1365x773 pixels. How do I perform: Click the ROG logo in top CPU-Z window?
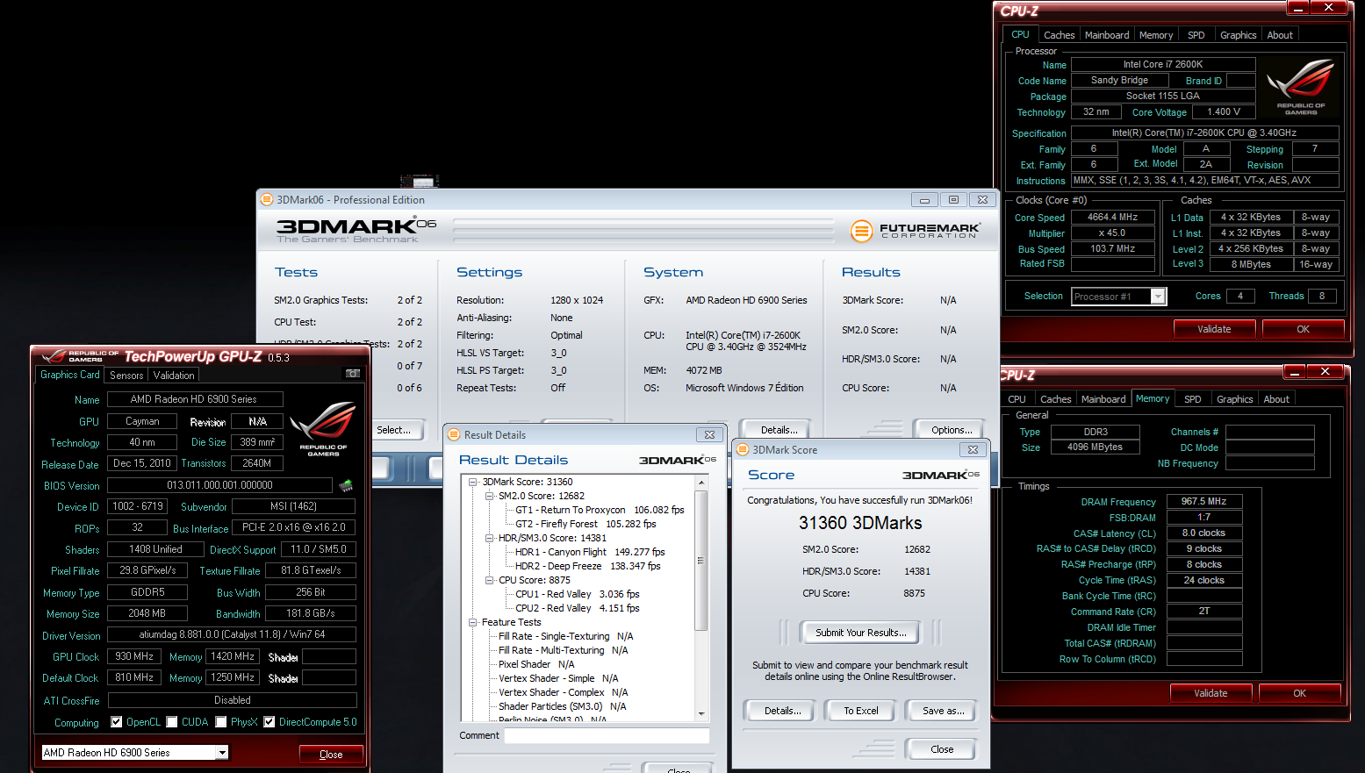coord(1301,87)
